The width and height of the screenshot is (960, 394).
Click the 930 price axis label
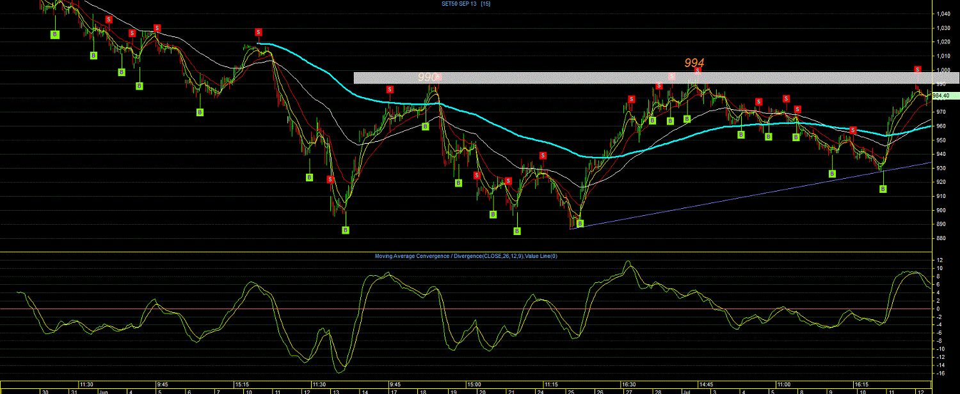[941, 168]
